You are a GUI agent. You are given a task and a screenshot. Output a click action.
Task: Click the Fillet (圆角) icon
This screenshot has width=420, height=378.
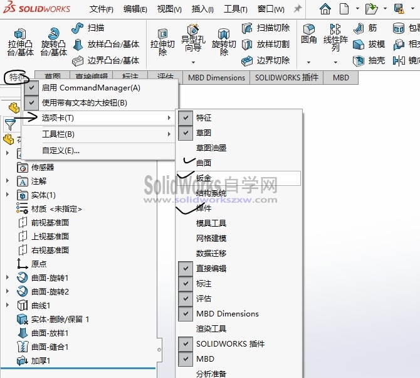tap(309, 29)
